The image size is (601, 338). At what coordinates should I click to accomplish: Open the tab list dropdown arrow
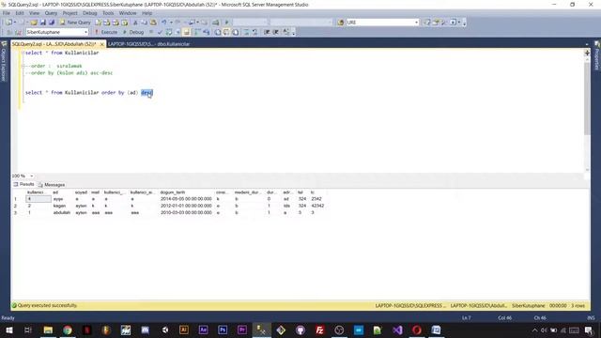point(586,44)
